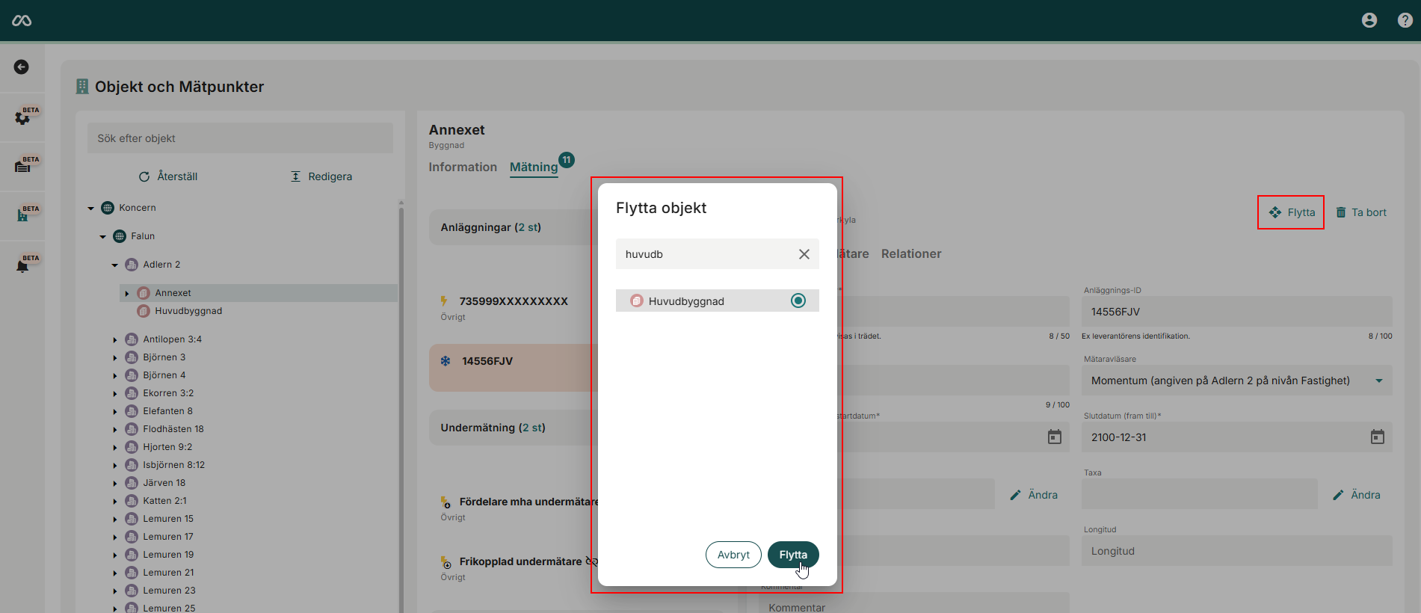1421x613 pixels.
Task: Select the Huvudbyggnad radio button
Action: [798, 301]
